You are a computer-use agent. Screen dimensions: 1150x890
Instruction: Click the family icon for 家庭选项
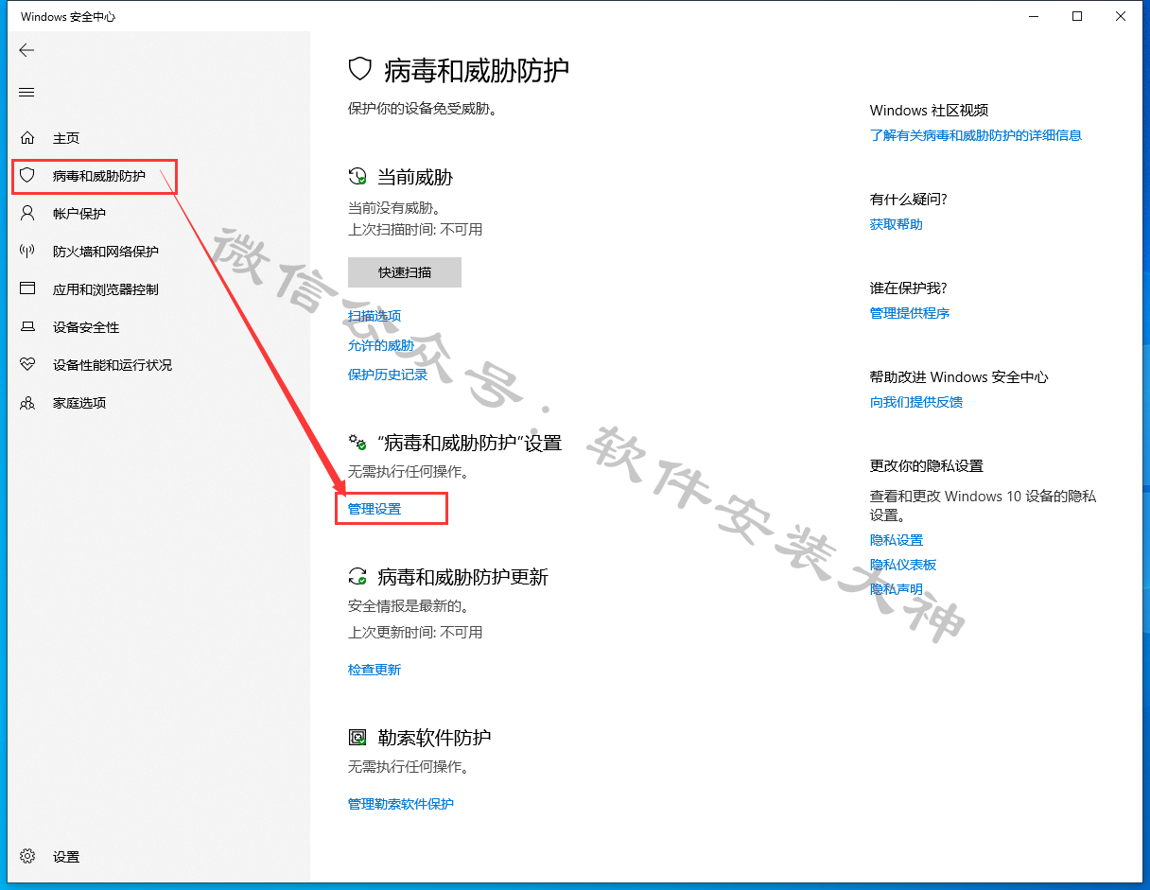coord(27,403)
